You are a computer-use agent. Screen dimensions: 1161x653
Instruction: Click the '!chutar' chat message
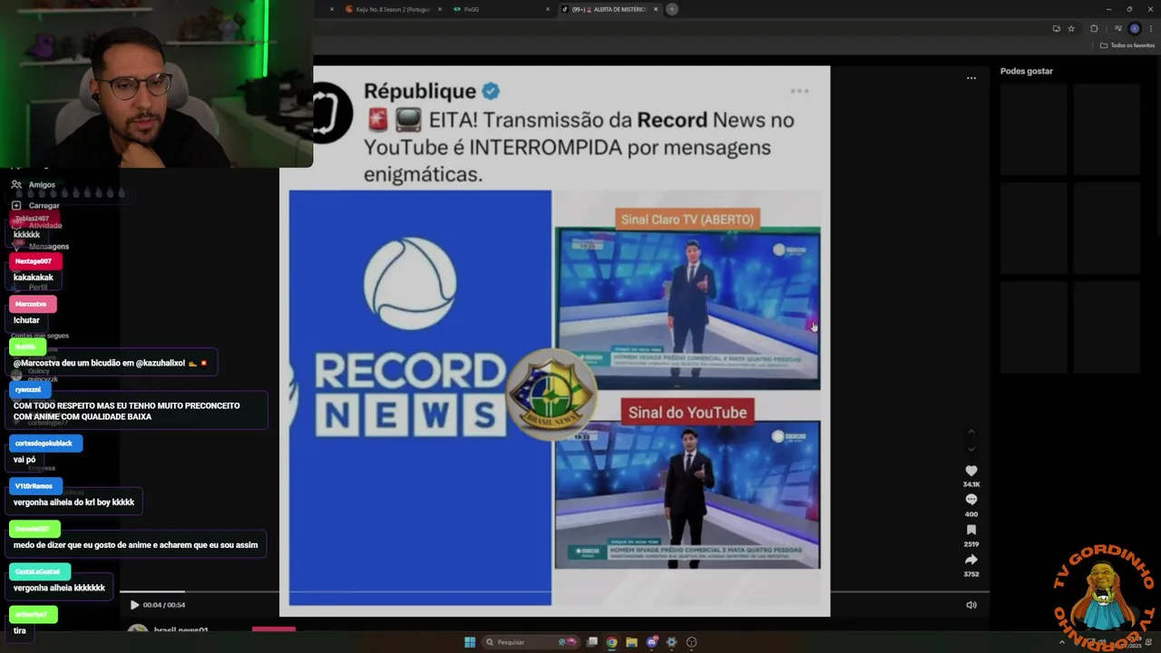pyautogui.click(x=26, y=320)
